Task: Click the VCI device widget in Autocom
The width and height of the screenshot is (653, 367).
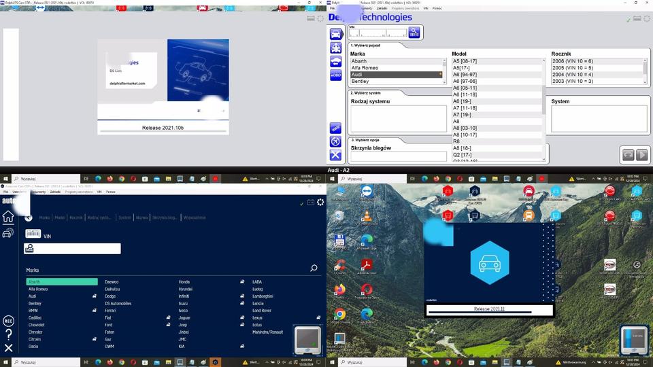Action: click(307, 340)
